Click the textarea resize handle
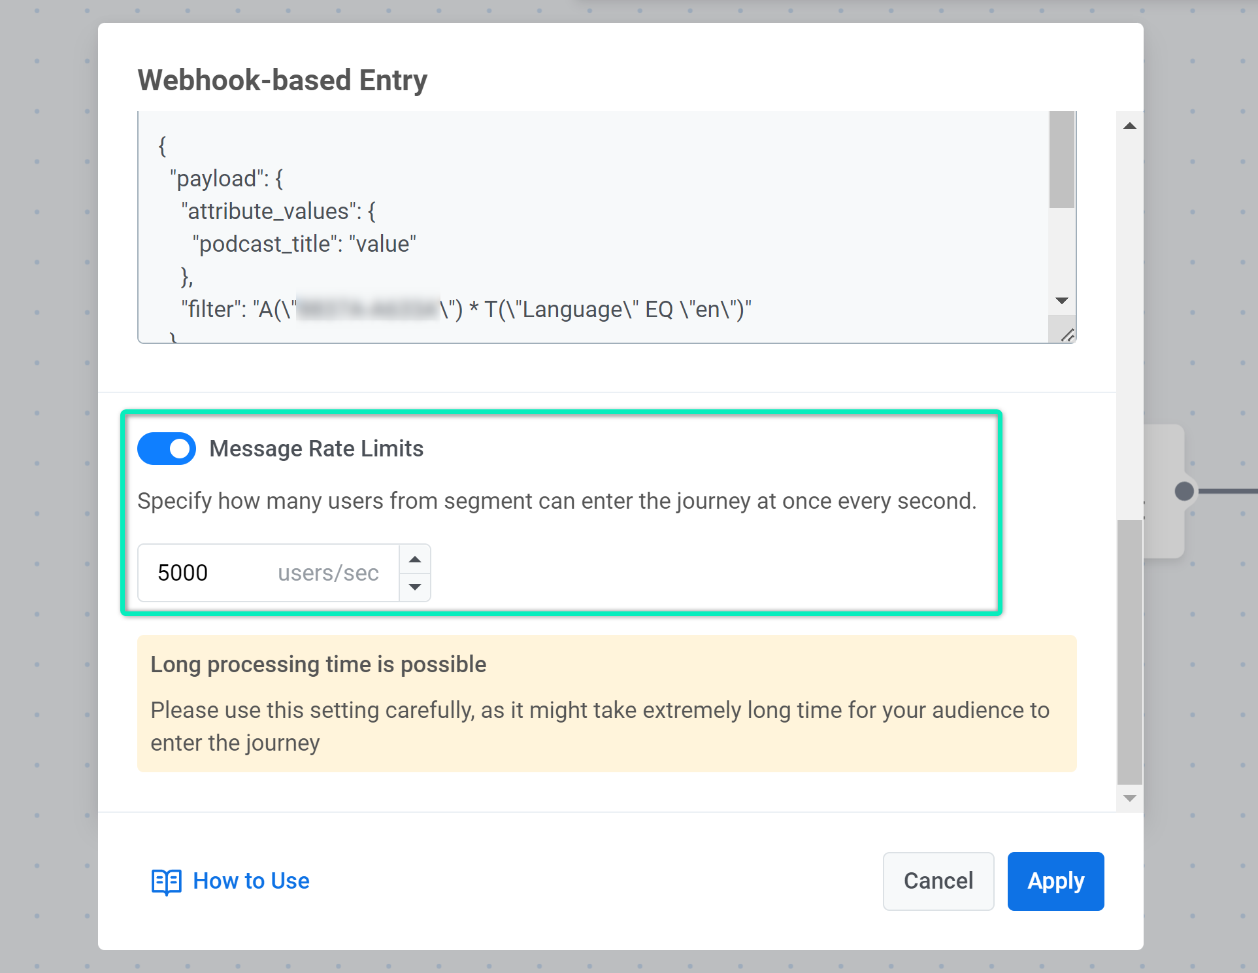Screen dimensions: 1258x973 click(x=1067, y=335)
